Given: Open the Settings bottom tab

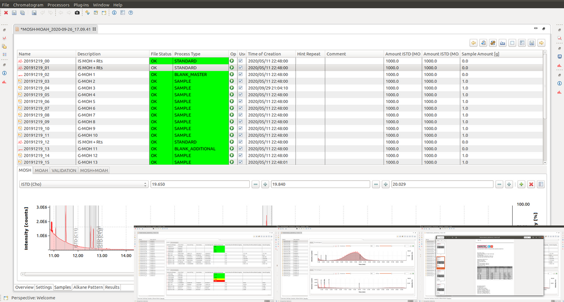Looking at the screenshot, I should tap(44, 287).
